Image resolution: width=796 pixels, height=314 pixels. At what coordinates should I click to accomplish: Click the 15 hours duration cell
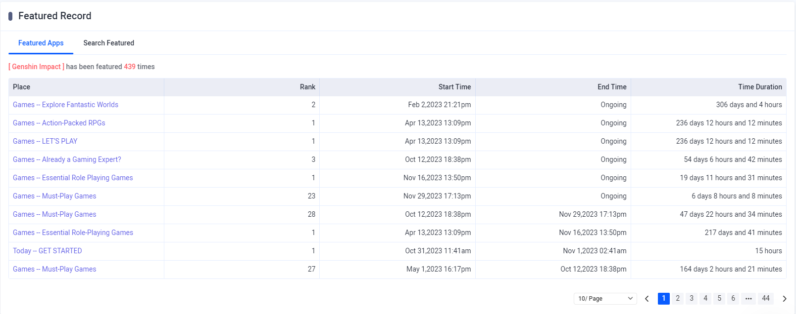tap(768, 251)
